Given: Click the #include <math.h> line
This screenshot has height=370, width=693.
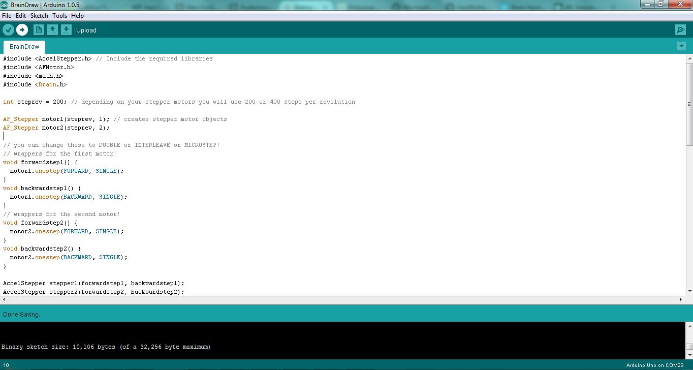Looking at the screenshot, I should (x=33, y=76).
